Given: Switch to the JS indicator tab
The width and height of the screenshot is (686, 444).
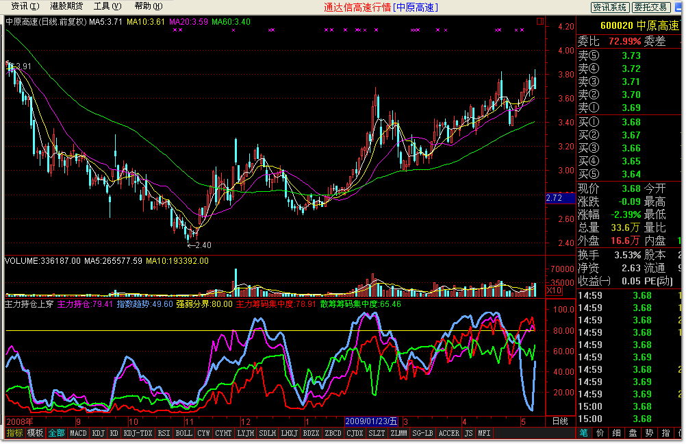Looking at the screenshot, I should (468, 433).
